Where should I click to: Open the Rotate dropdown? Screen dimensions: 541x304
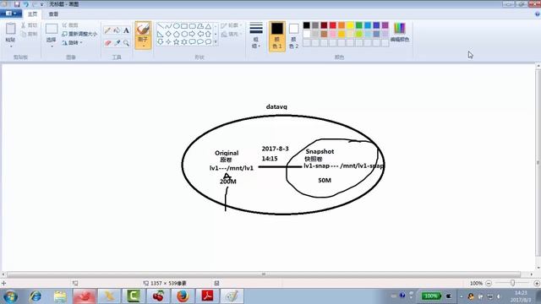(x=73, y=43)
